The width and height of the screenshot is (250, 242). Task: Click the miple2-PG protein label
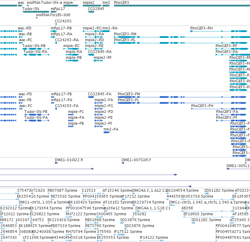click(x=104, y=106)
